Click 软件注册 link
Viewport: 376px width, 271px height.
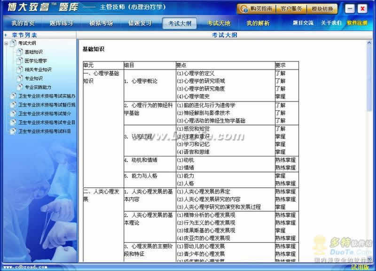tap(357, 23)
